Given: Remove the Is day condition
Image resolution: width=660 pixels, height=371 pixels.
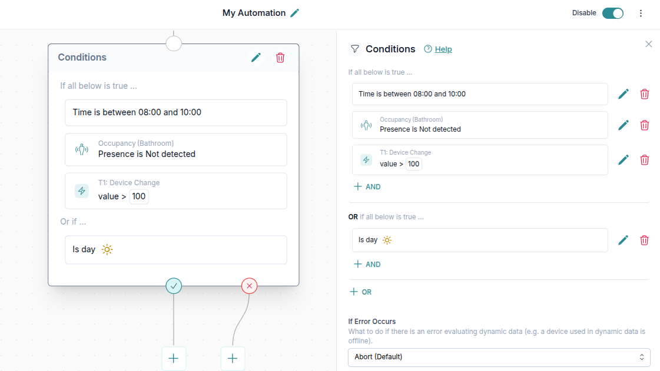Looking at the screenshot, I should pyautogui.click(x=645, y=240).
